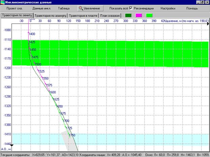Screen dimensions: 210x157
Task: Click the bright green color swatch
Action: [x=149, y=15]
